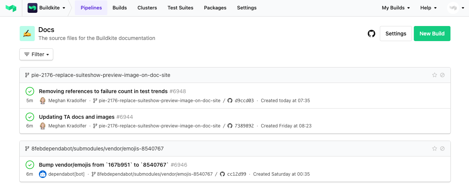
Task: Open Settings in the top navigation
Action: (247, 8)
